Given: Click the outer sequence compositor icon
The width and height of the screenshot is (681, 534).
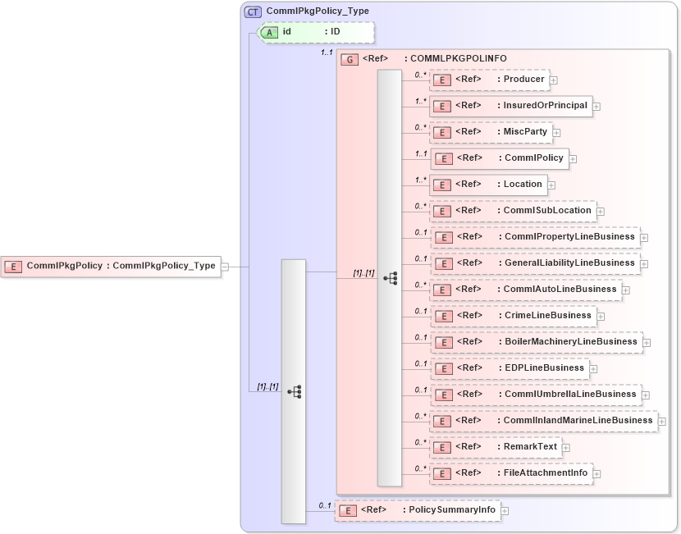Looking at the screenshot, I should point(295,391).
